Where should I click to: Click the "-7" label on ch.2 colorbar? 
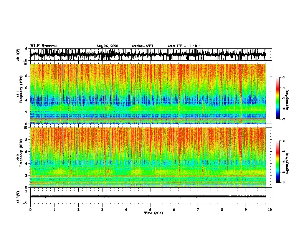[283, 183]
